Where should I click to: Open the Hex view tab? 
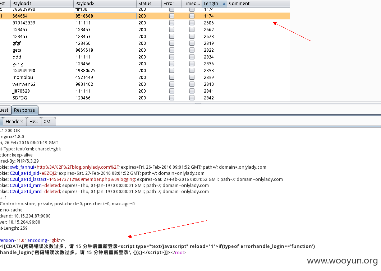(x=33, y=121)
